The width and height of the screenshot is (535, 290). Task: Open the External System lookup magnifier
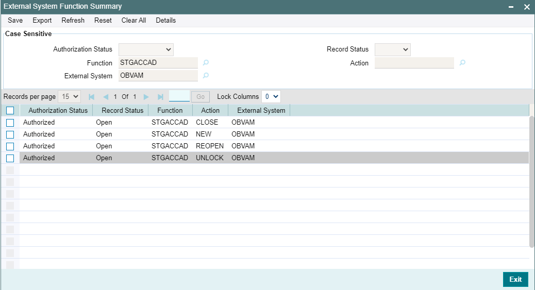pyautogui.click(x=206, y=75)
